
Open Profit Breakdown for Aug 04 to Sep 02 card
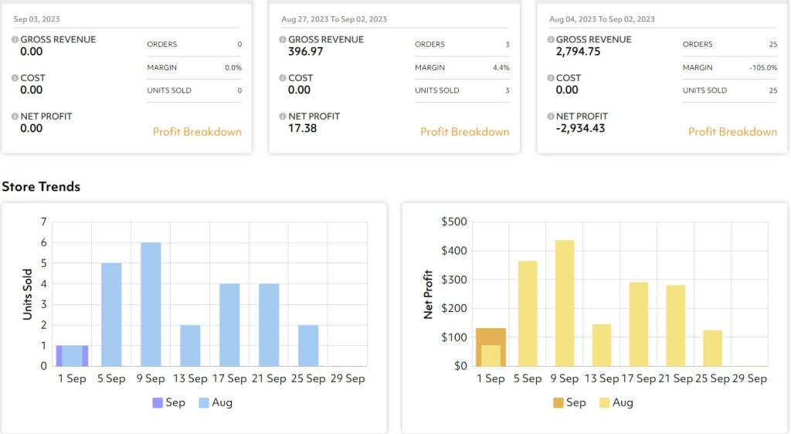[x=732, y=132]
